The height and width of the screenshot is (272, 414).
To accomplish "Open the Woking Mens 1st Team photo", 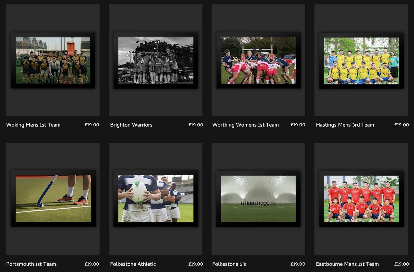I will pyautogui.click(x=53, y=60).
